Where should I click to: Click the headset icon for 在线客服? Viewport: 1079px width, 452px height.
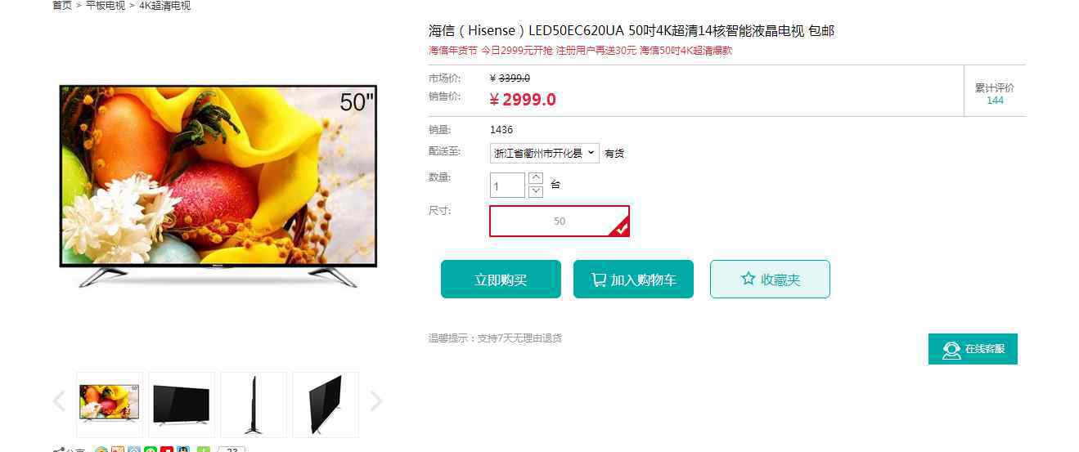pyautogui.click(x=951, y=350)
